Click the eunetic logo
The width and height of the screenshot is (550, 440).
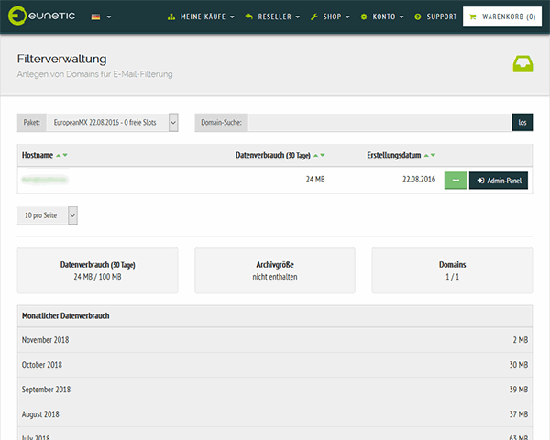click(x=42, y=16)
